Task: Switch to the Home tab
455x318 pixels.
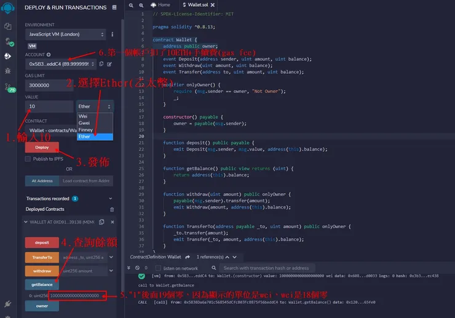Action: (x=160, y=5)
